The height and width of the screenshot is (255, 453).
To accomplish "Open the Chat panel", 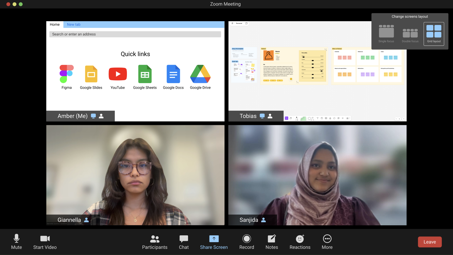I will [x=184, y=242].
